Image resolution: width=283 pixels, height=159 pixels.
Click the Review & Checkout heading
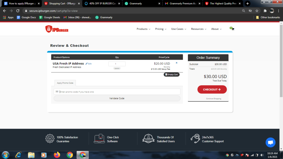coord(69,46)
